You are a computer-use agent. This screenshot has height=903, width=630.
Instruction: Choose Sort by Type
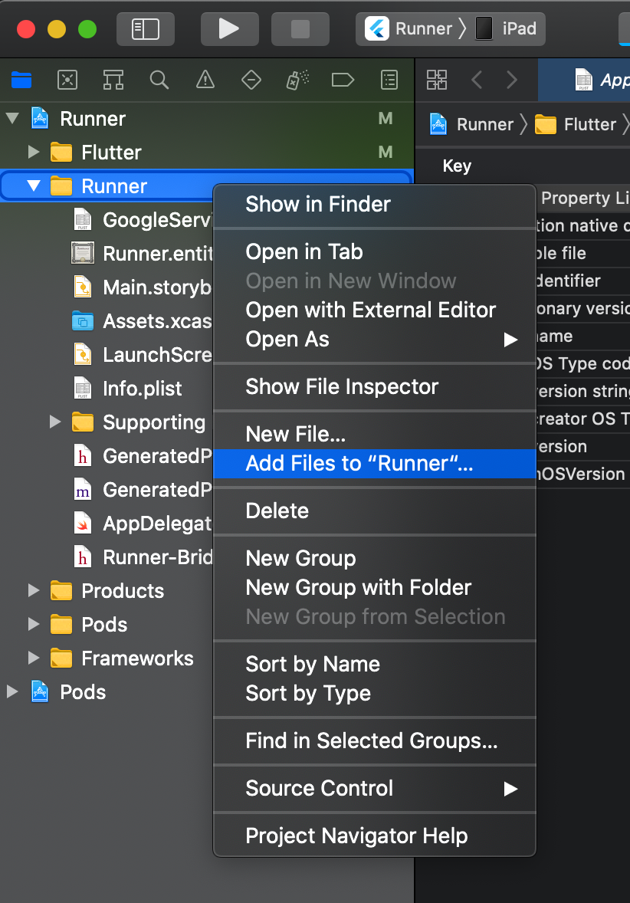374,694
